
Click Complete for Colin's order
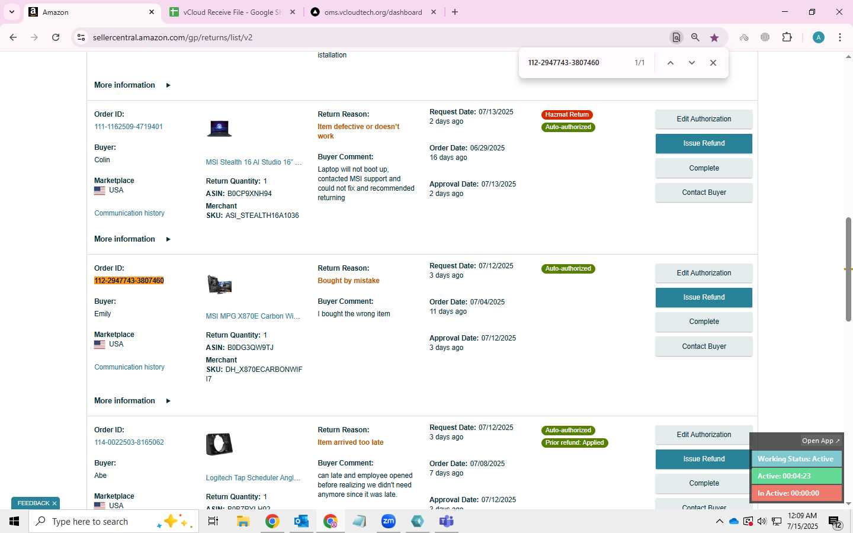click(x=704, y=168)
